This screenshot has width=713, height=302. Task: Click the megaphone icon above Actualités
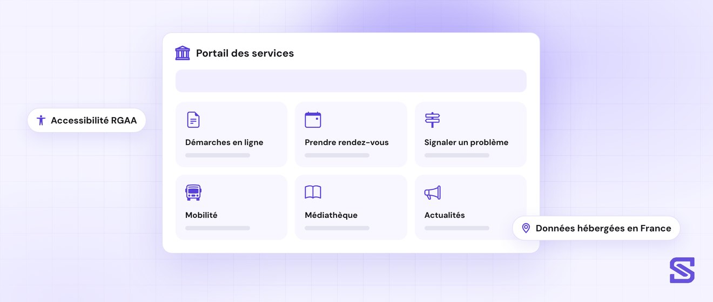coord(433,193)
